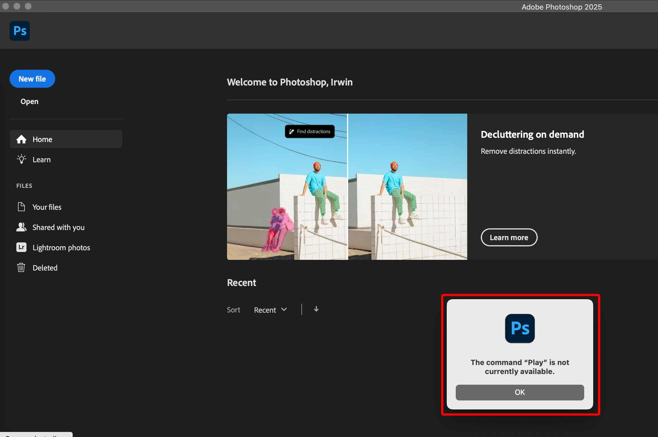Go to Lightroom photos
The width and height of the screenshot is (658, 437).
61,247
